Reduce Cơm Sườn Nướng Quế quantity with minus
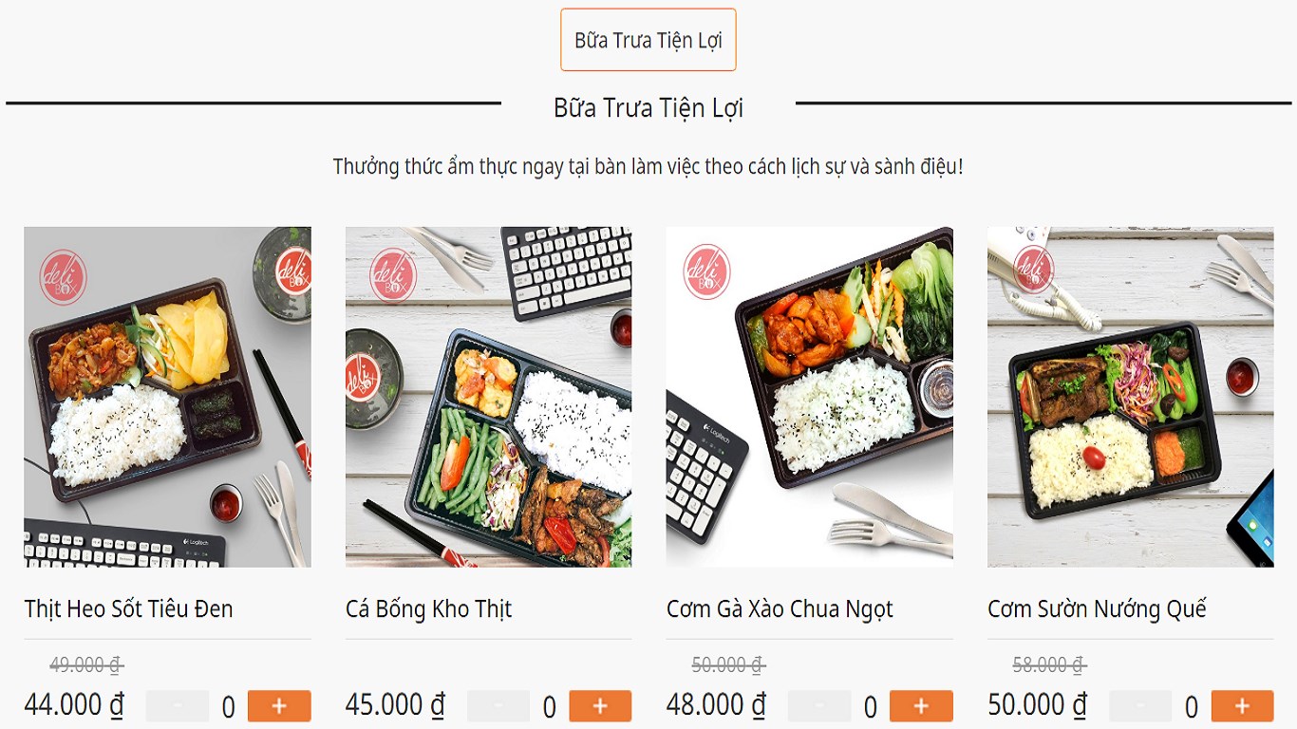Screen dimensions: 1297x729 click(1140, 706)
